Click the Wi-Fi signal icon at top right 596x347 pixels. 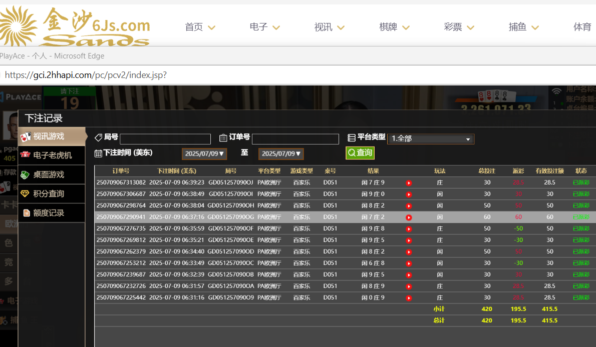coord(556,91)
